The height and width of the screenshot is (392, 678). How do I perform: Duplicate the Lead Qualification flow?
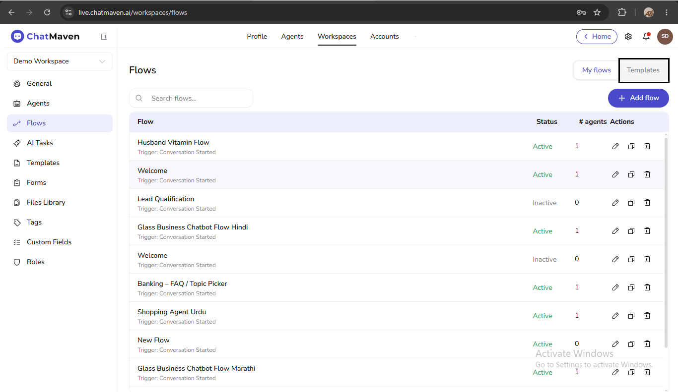[631, 203]
